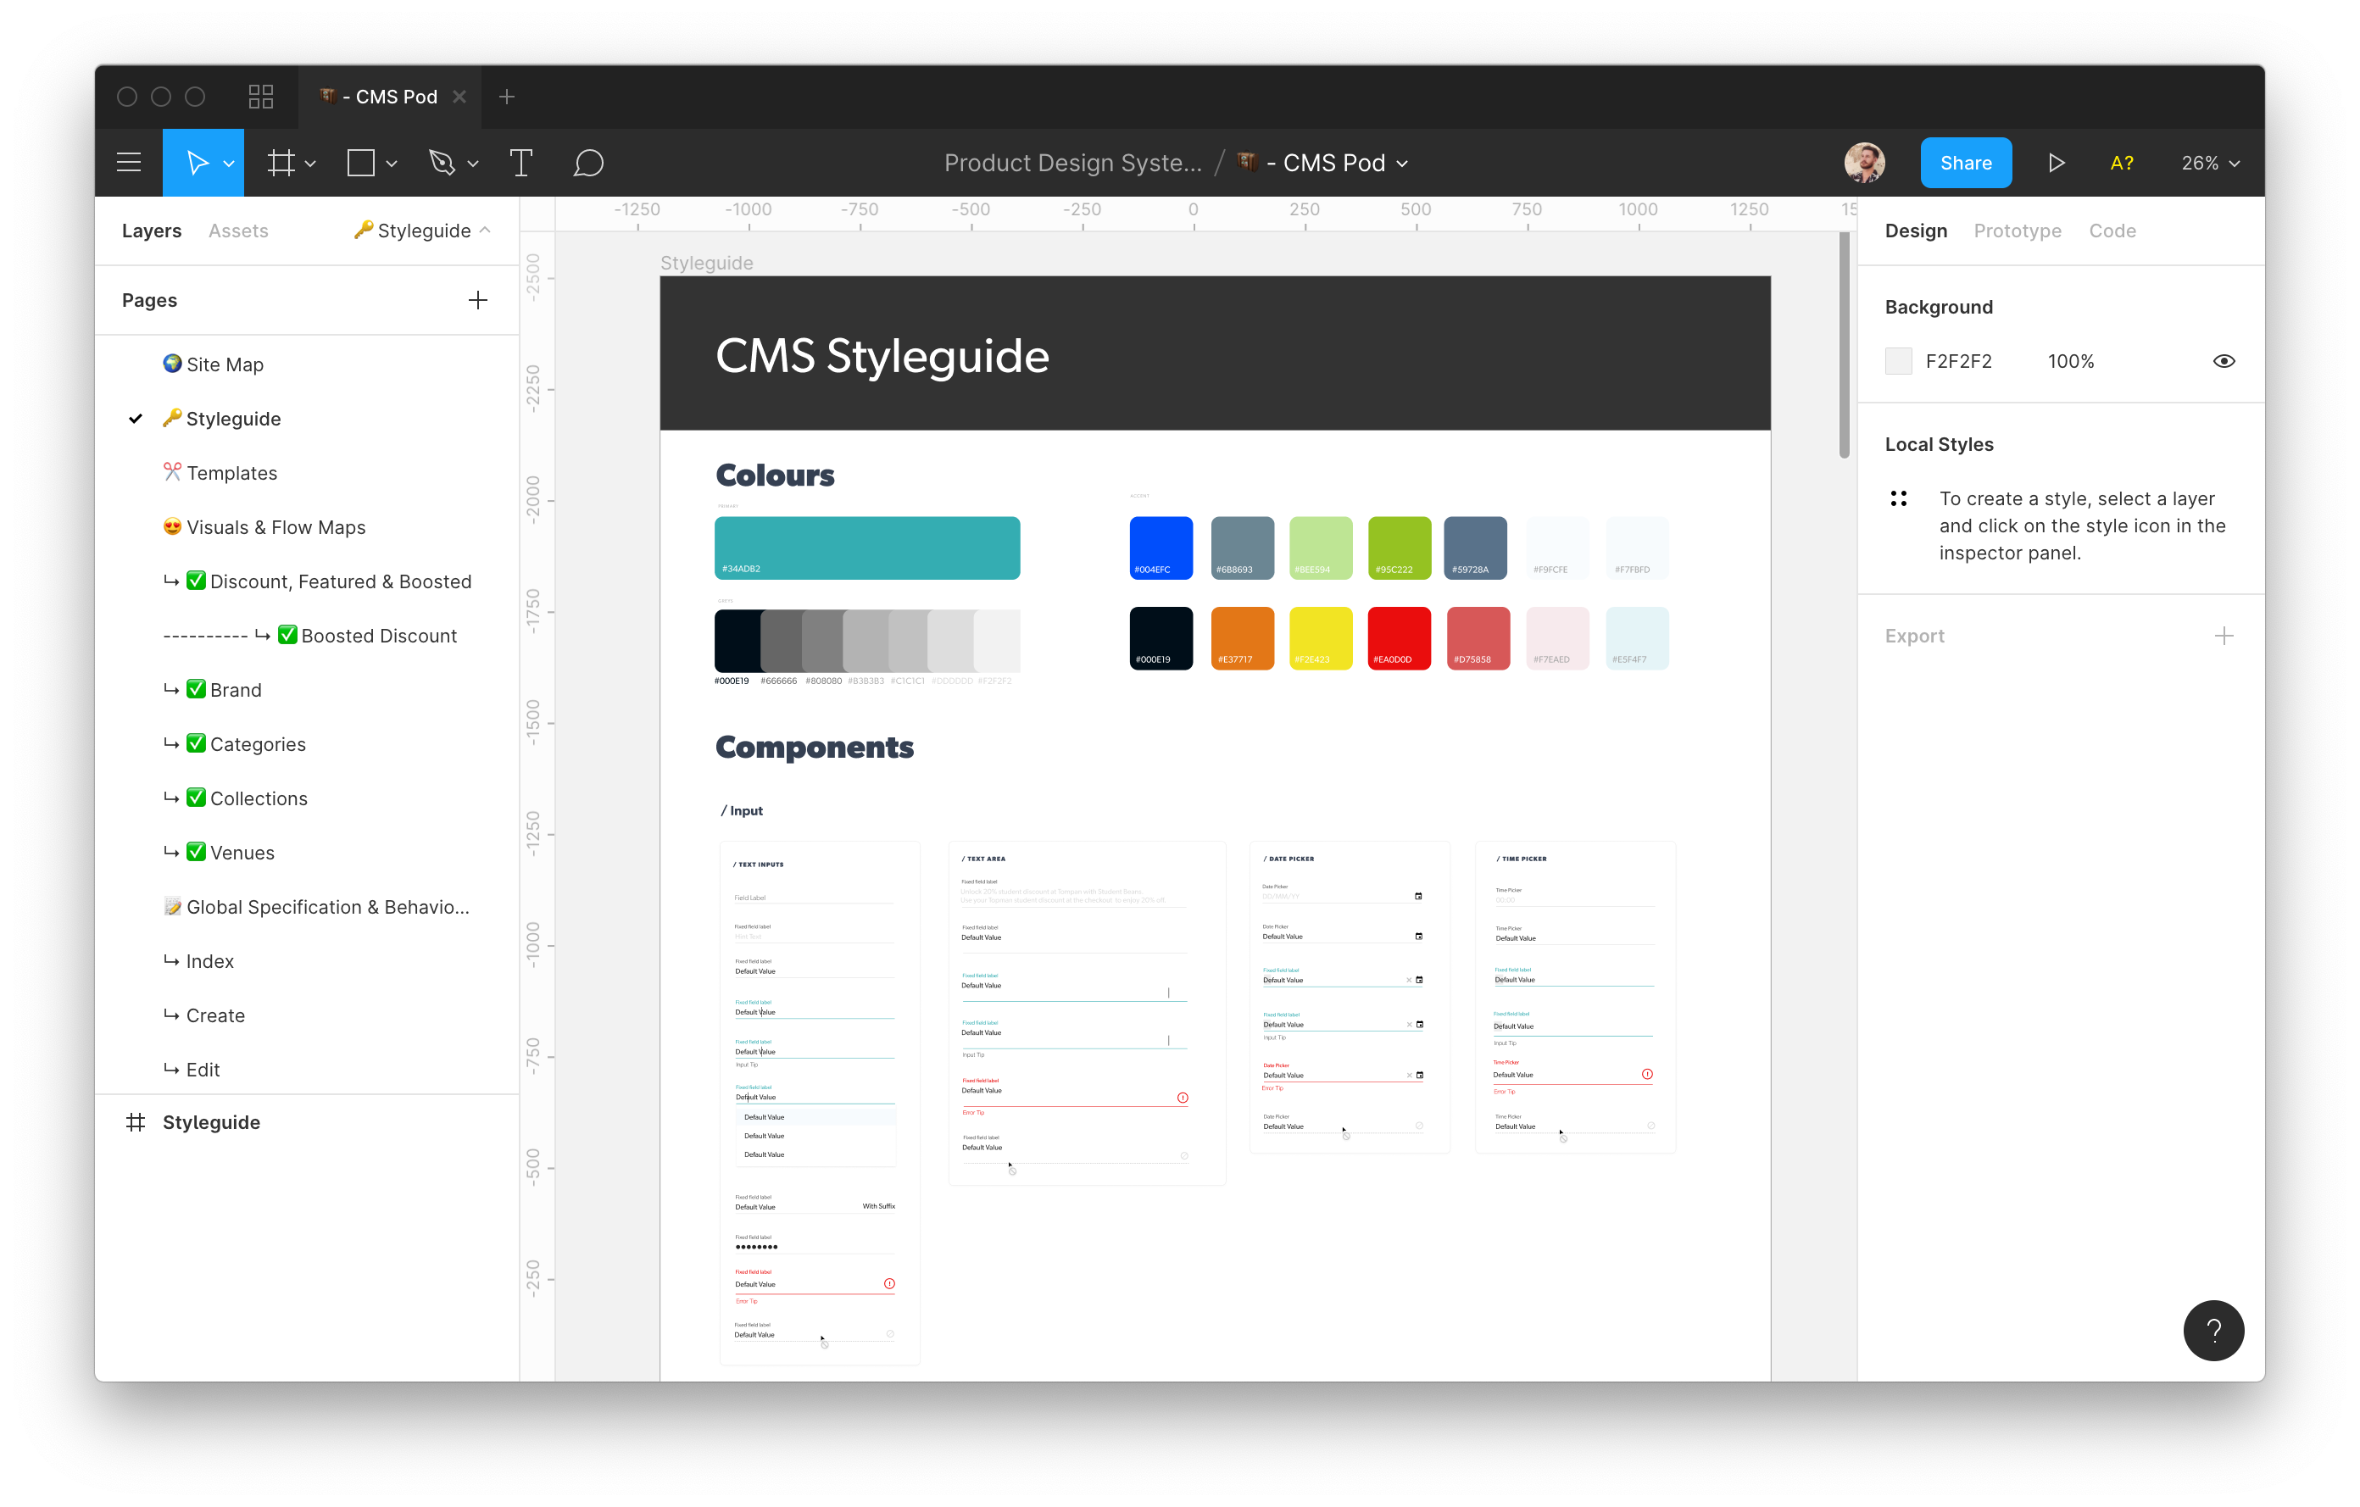Add a new page with the plus button
2360x1507 pixels.
(x=477, y=300)
